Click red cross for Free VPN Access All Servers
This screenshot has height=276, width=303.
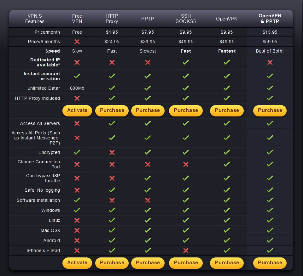click(77, 123)
